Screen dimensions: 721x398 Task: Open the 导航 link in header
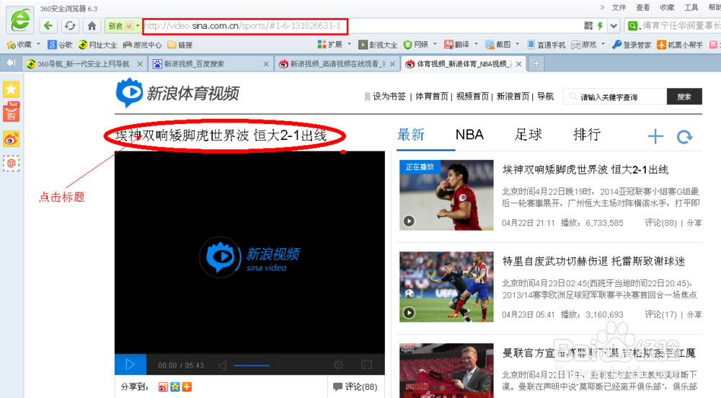545,97
